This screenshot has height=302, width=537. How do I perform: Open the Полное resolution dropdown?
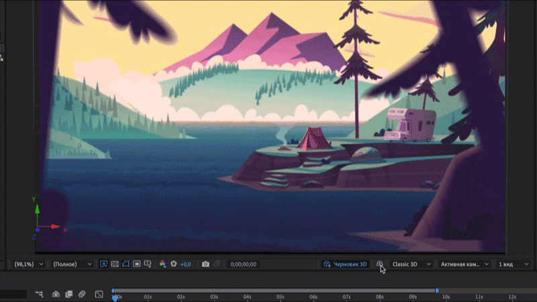72,264
